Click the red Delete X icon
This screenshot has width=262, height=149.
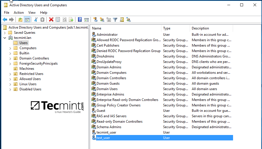(51, 20)
